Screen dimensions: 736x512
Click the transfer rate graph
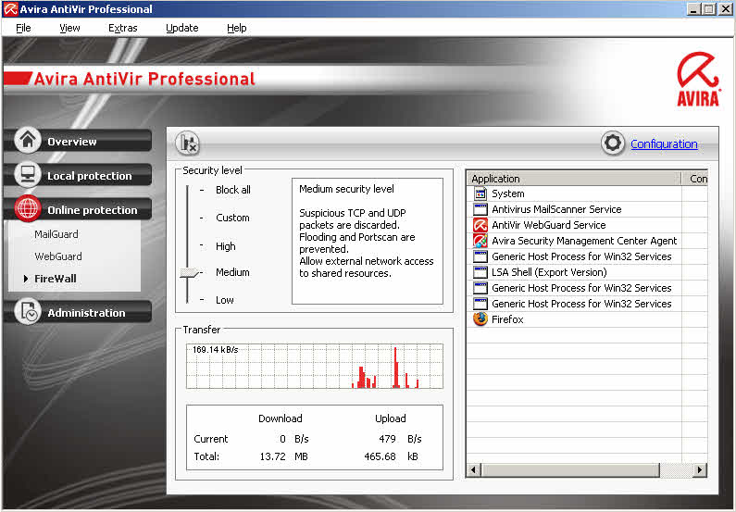point(315,366)
